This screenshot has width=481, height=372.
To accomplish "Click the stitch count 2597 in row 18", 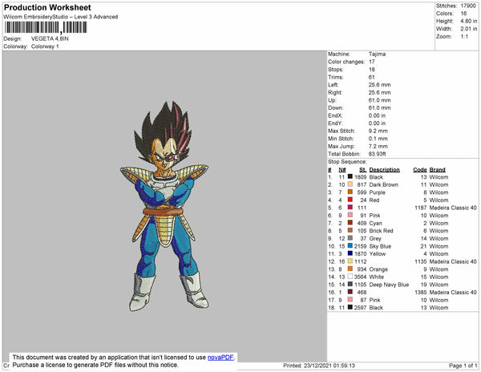I will tap(360, 308).
